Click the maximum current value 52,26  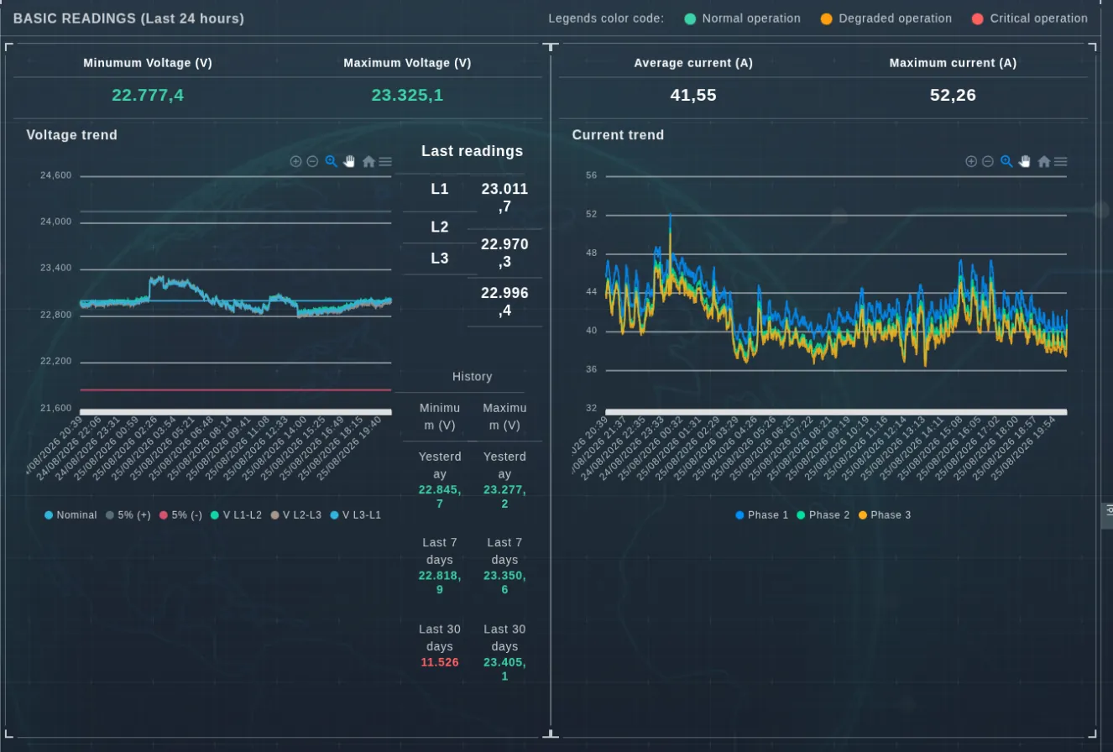click(x=953, y=95)
